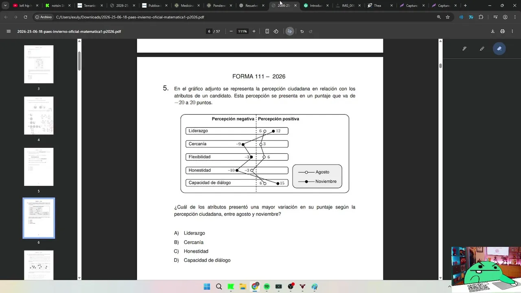Close the Temario tab
This screenshot has height=293, width=521.
[102, 6]
